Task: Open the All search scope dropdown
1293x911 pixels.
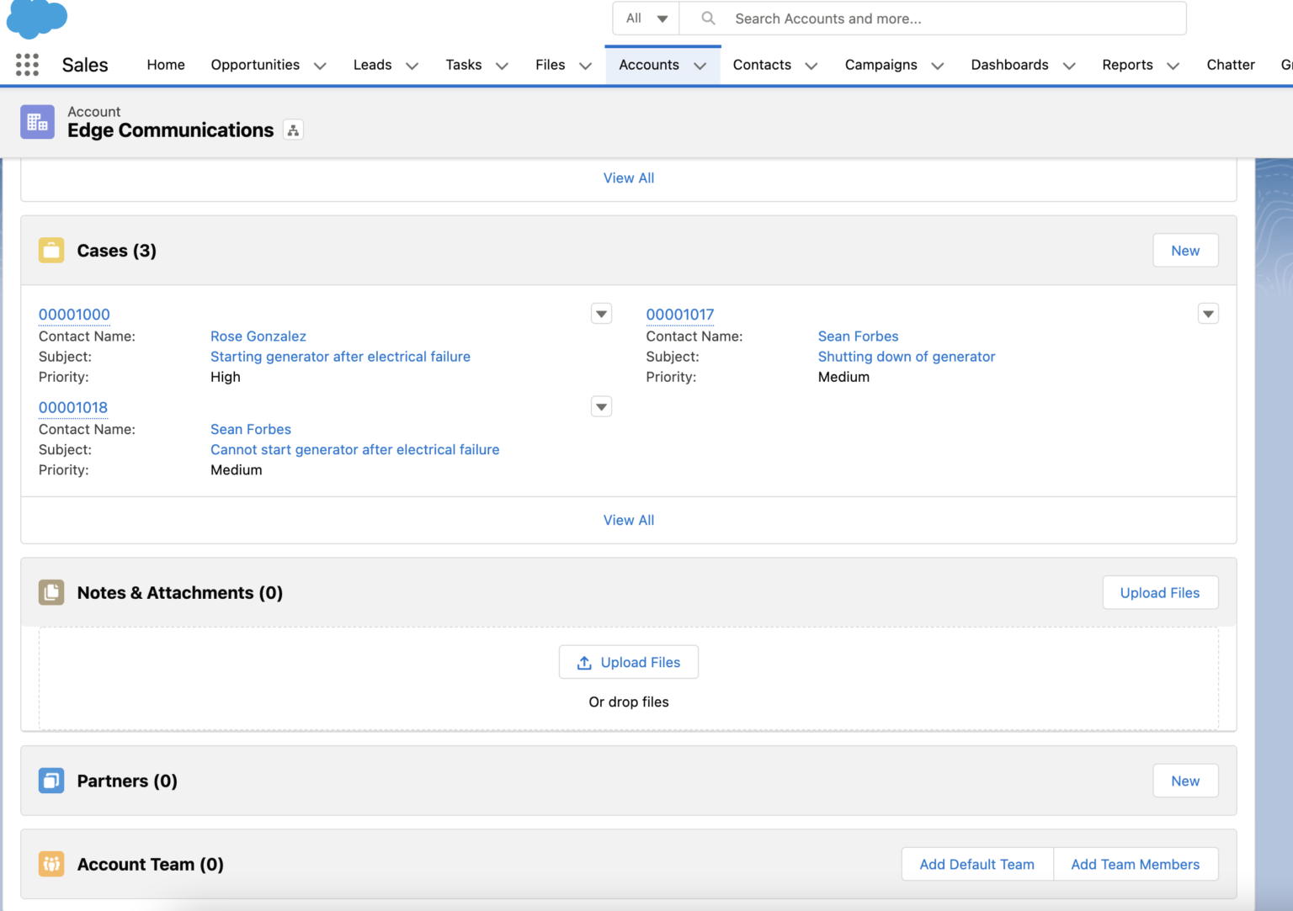Action: (646, 18)
